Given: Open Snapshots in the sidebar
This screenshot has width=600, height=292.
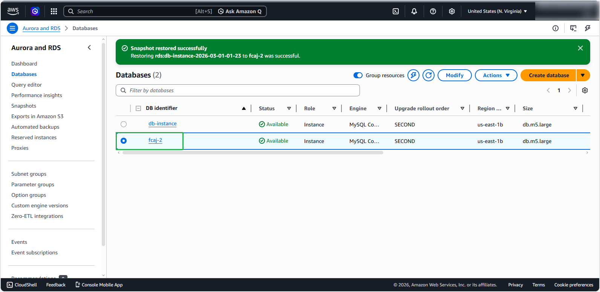Looking at the screenshot, I should tap(24, 106).
